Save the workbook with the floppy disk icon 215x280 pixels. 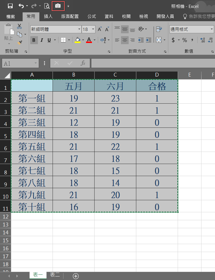(10, 6)
